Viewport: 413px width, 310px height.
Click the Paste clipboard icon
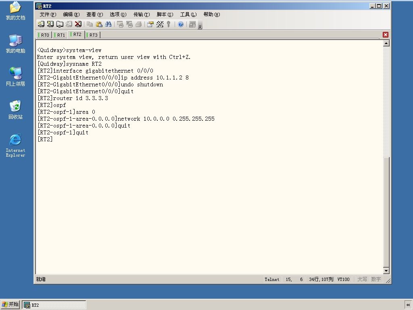pyautogui.click(x=99, y=24)
